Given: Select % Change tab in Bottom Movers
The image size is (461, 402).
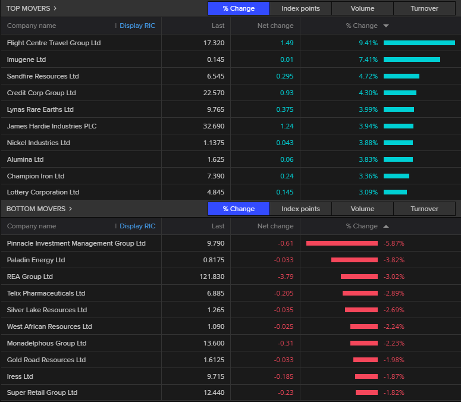Looking at the screenshot, I should coord(239,209).
